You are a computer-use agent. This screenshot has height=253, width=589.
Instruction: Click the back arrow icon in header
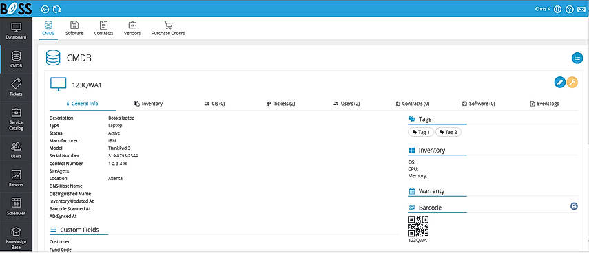click(45, 10)
